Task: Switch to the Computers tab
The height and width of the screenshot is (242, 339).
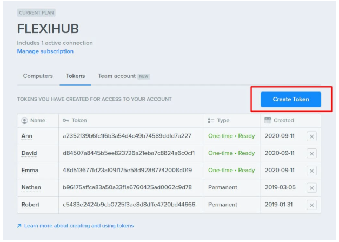Action: pos(38,76)
